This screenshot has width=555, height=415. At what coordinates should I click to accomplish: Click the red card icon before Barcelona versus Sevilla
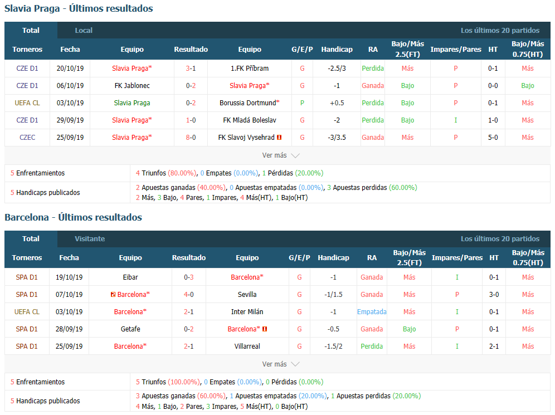[113, 294]
